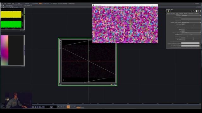Screen dimensions: 202x113
Task: Click the pencil edit icon in parameter panel
Action: coord(192,11)
